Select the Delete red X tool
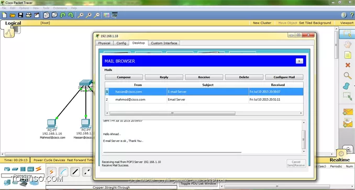The image size is (355, 190). coord(348,65)
